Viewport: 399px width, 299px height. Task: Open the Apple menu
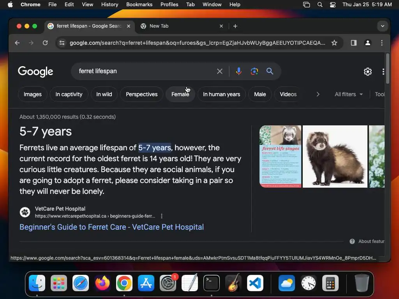[x=10, y=5]
